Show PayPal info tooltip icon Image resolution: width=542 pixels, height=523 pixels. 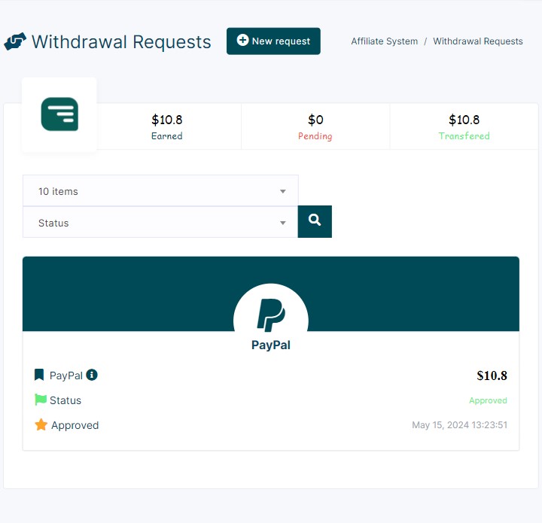pyautogui.click(x=92, y=375)
